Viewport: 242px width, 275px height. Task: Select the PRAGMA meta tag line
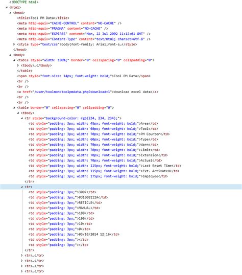coord(62,29)
